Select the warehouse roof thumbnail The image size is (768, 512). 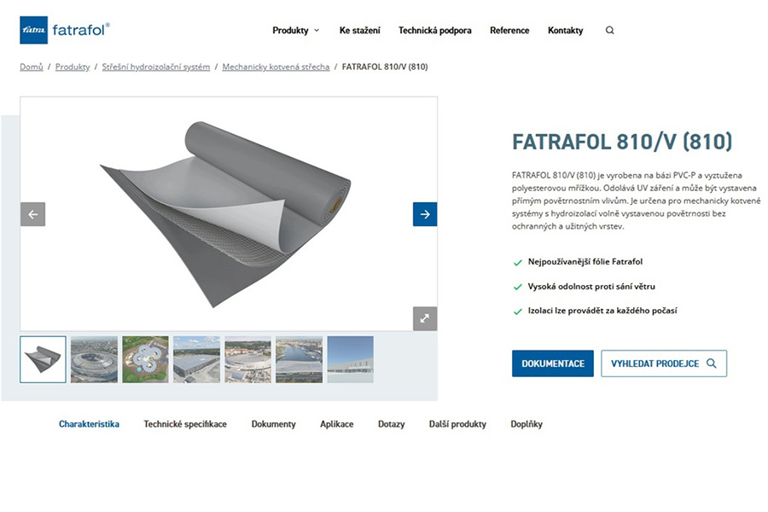click(x=196, y=359)
